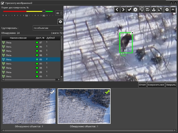Remove bounding box via its X marker
Image resolution: width=178 pixels, height=133 pixels.
(132, 33)
